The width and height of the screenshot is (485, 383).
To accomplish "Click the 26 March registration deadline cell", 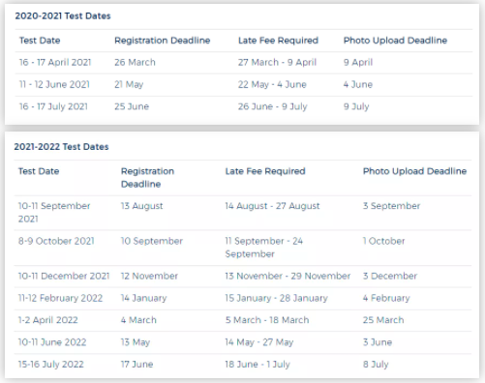I will click(135, 62).
